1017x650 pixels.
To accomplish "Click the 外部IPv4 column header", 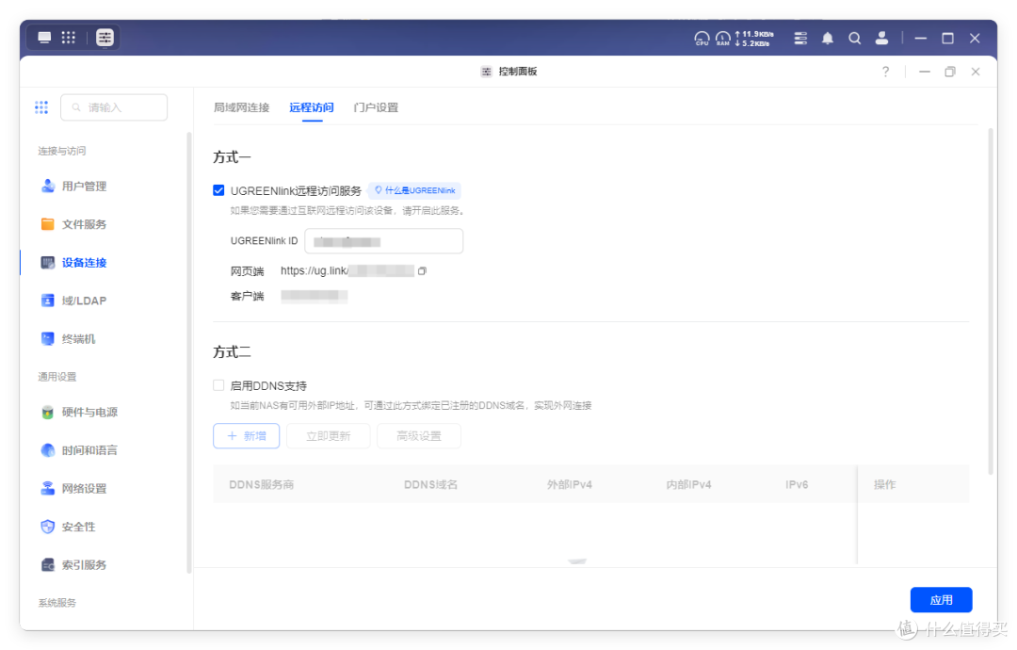I will click(570, 484).
